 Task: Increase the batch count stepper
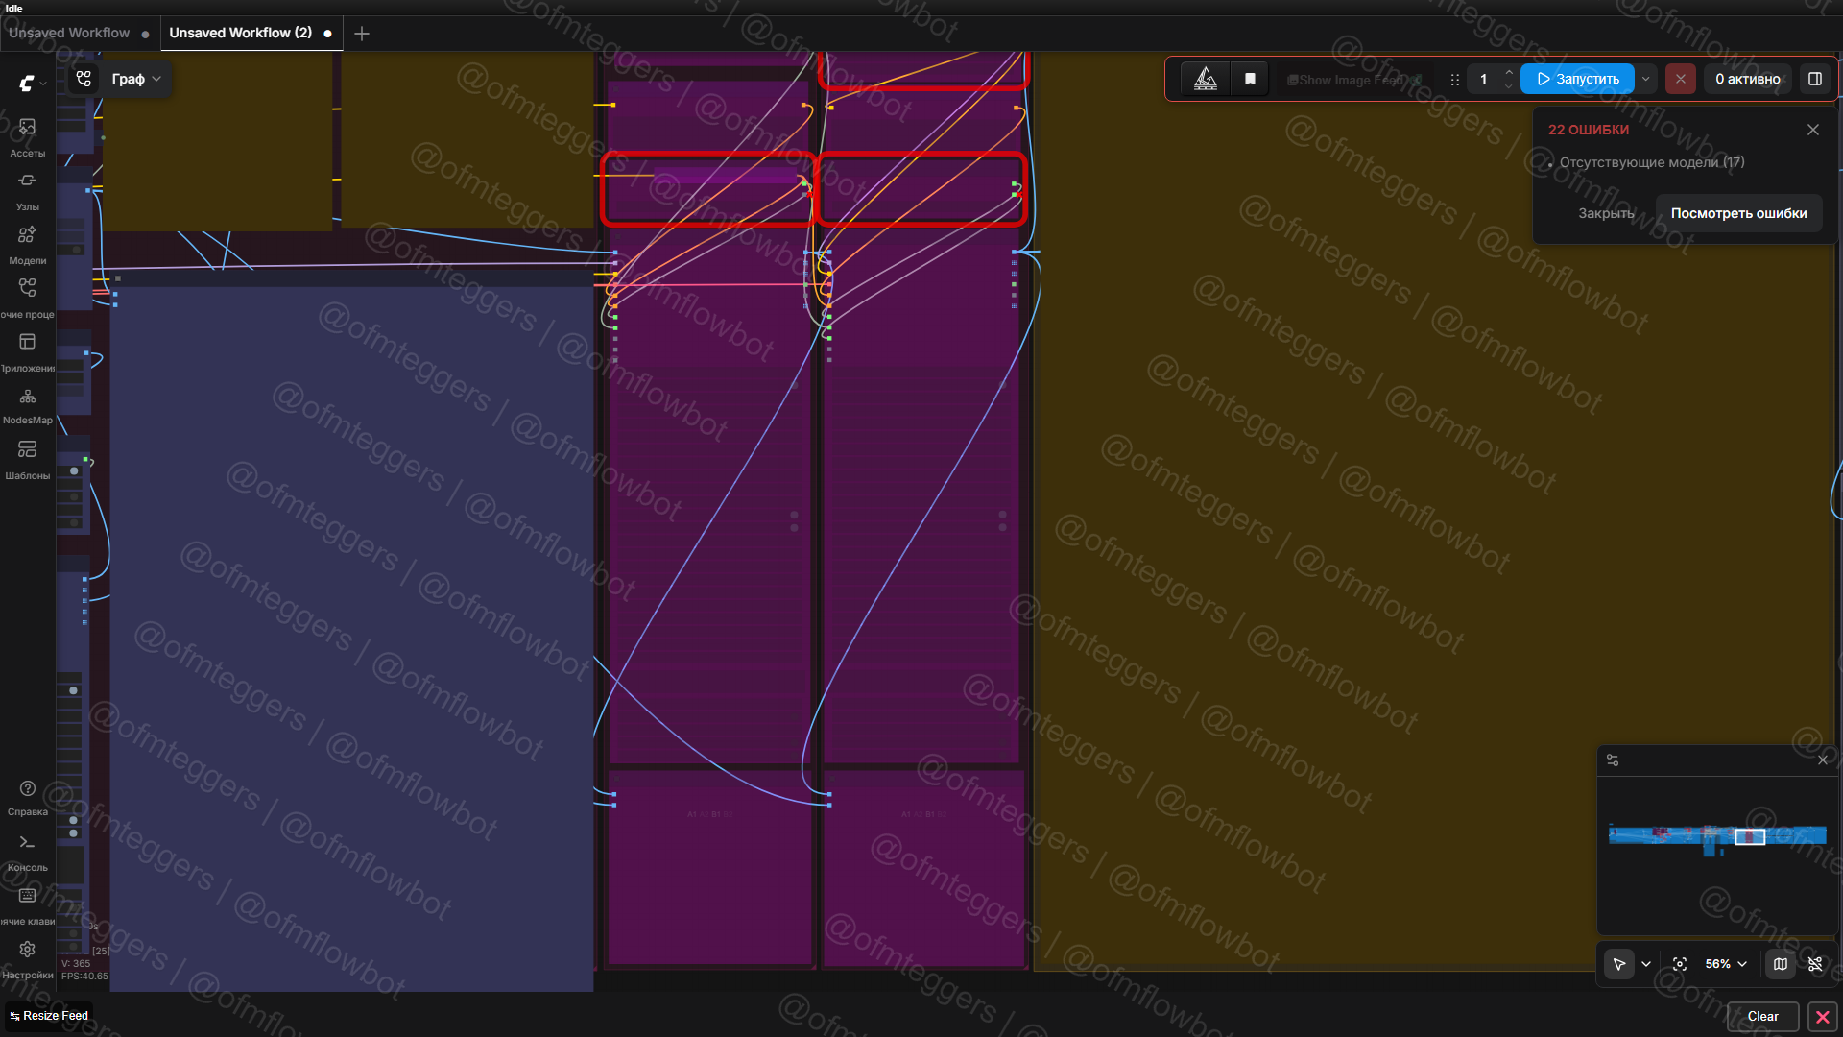click(x=1509, y=73)
